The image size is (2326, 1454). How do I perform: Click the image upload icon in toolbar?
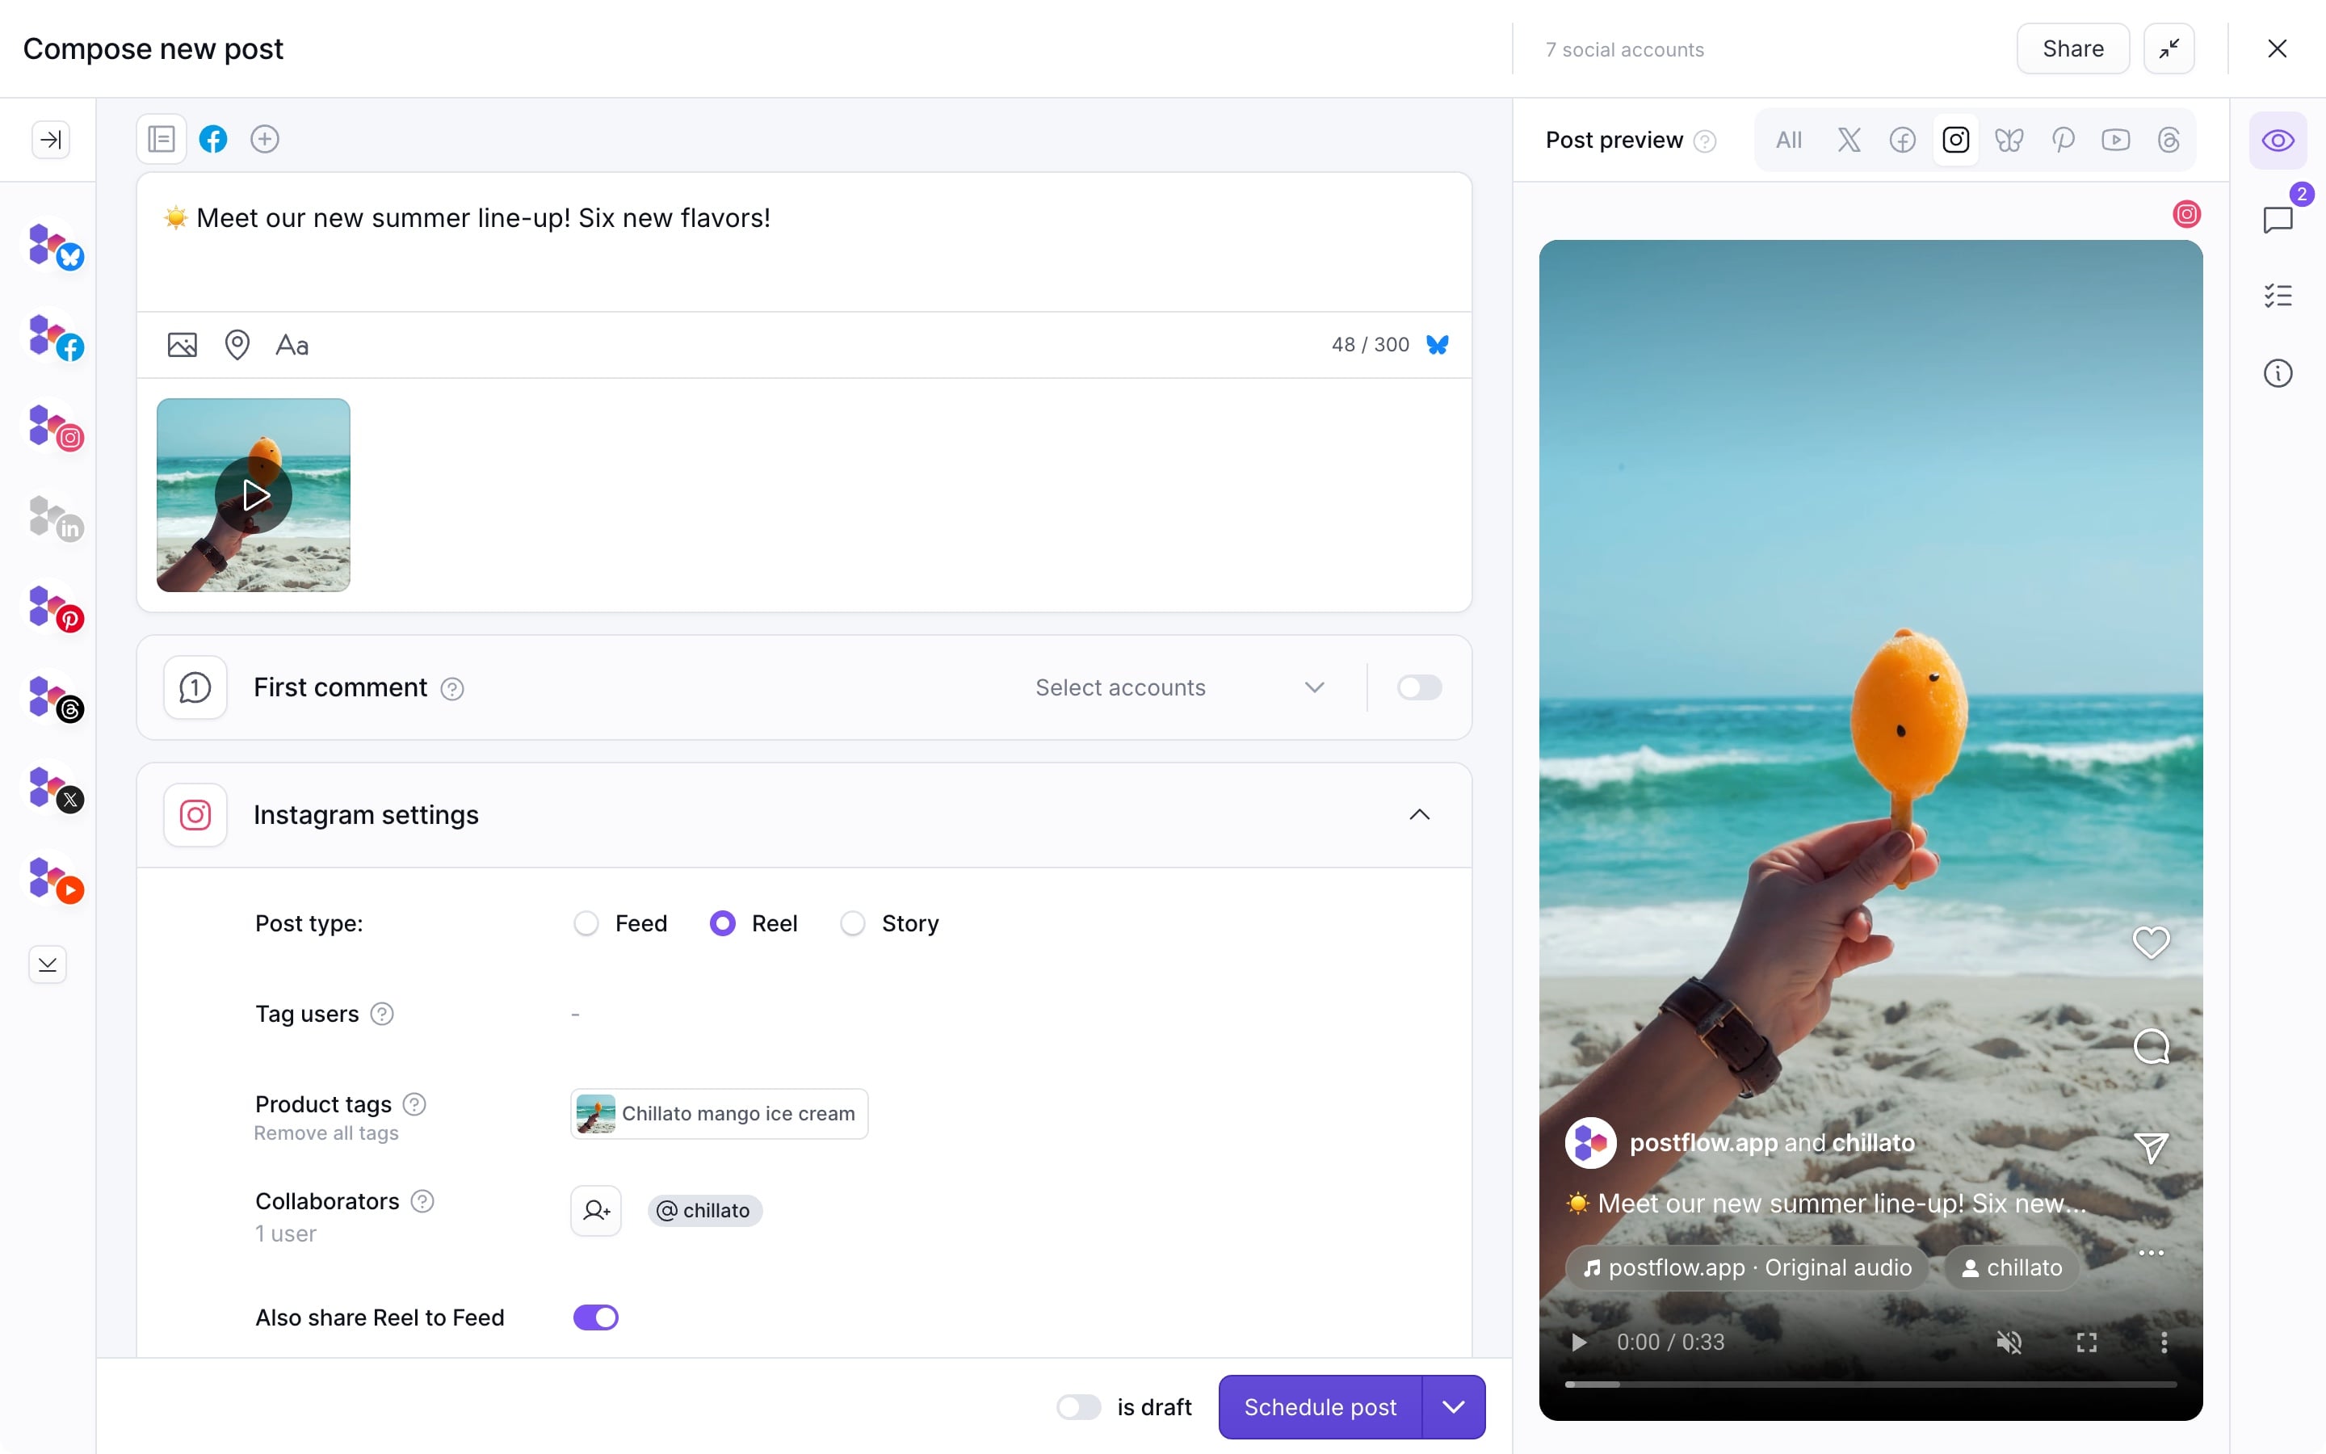tap(181, 345)
